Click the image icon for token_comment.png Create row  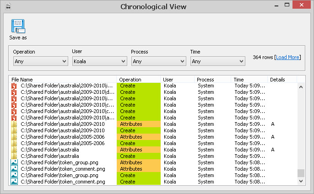pyautogui.click(x=14, y=182)
